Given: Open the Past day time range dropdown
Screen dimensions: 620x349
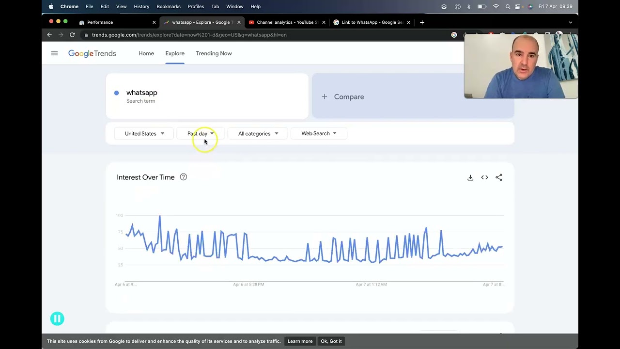Looking at the screenshot, I should pyautogui.click(x=201, y=133).
